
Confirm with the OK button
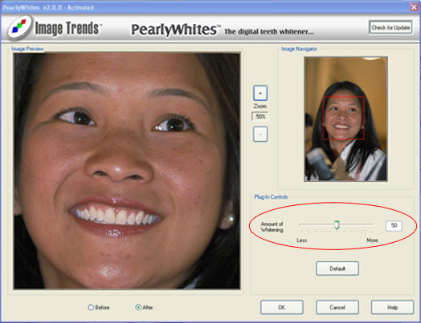click(282, 307)
